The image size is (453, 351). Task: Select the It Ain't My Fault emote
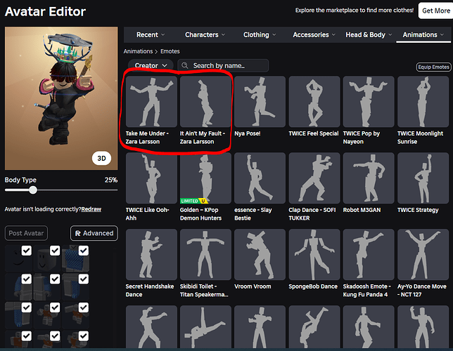205,102
